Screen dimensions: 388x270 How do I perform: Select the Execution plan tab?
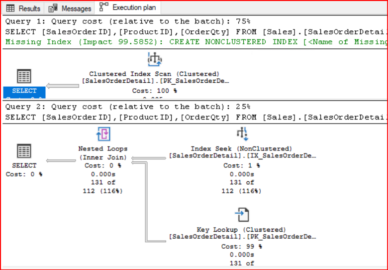[128, 8]
